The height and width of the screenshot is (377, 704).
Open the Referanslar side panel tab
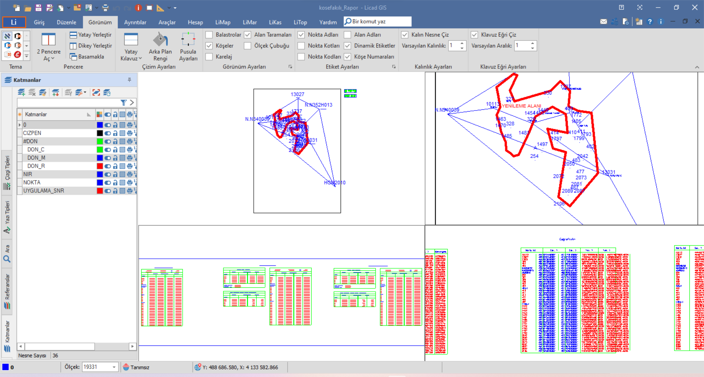pos(7,291)
